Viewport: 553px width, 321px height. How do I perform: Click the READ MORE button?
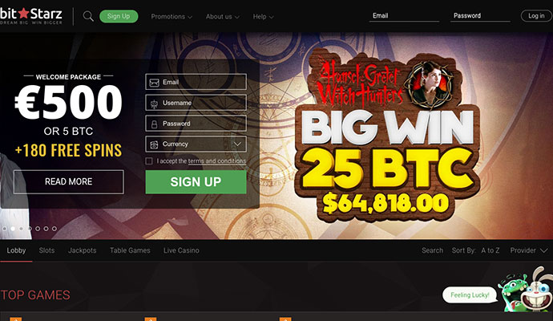pyautogui.click(x=69, y=182)
